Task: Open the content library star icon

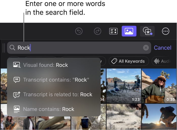Action: (x=147, y=31)
